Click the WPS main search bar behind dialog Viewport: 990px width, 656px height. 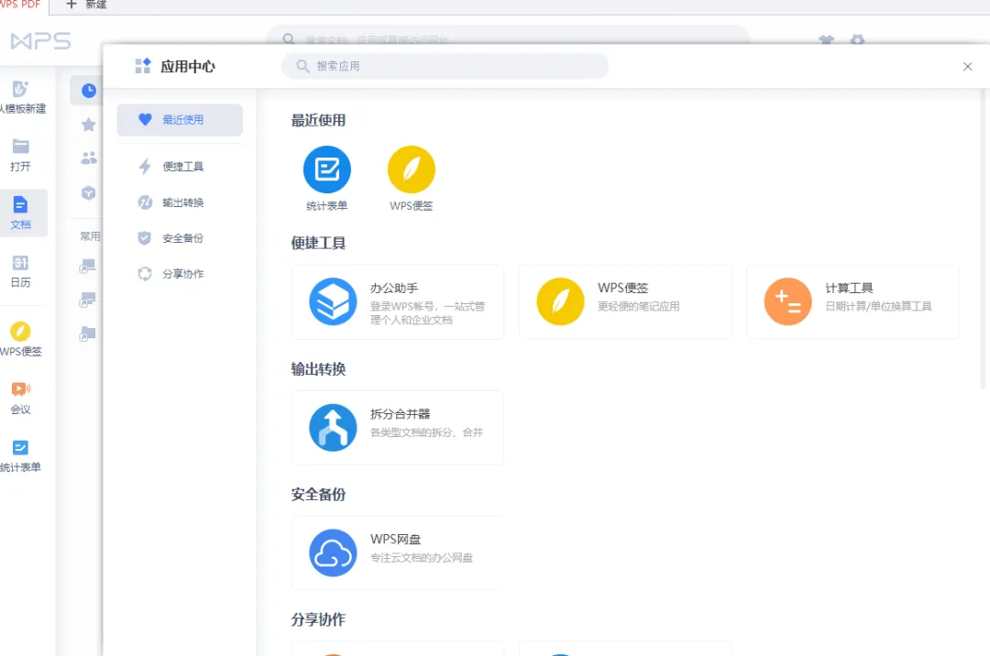[x=508, y=36]
